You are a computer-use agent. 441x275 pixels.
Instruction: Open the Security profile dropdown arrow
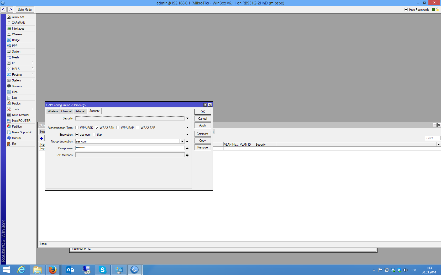(x=187, y=118)
